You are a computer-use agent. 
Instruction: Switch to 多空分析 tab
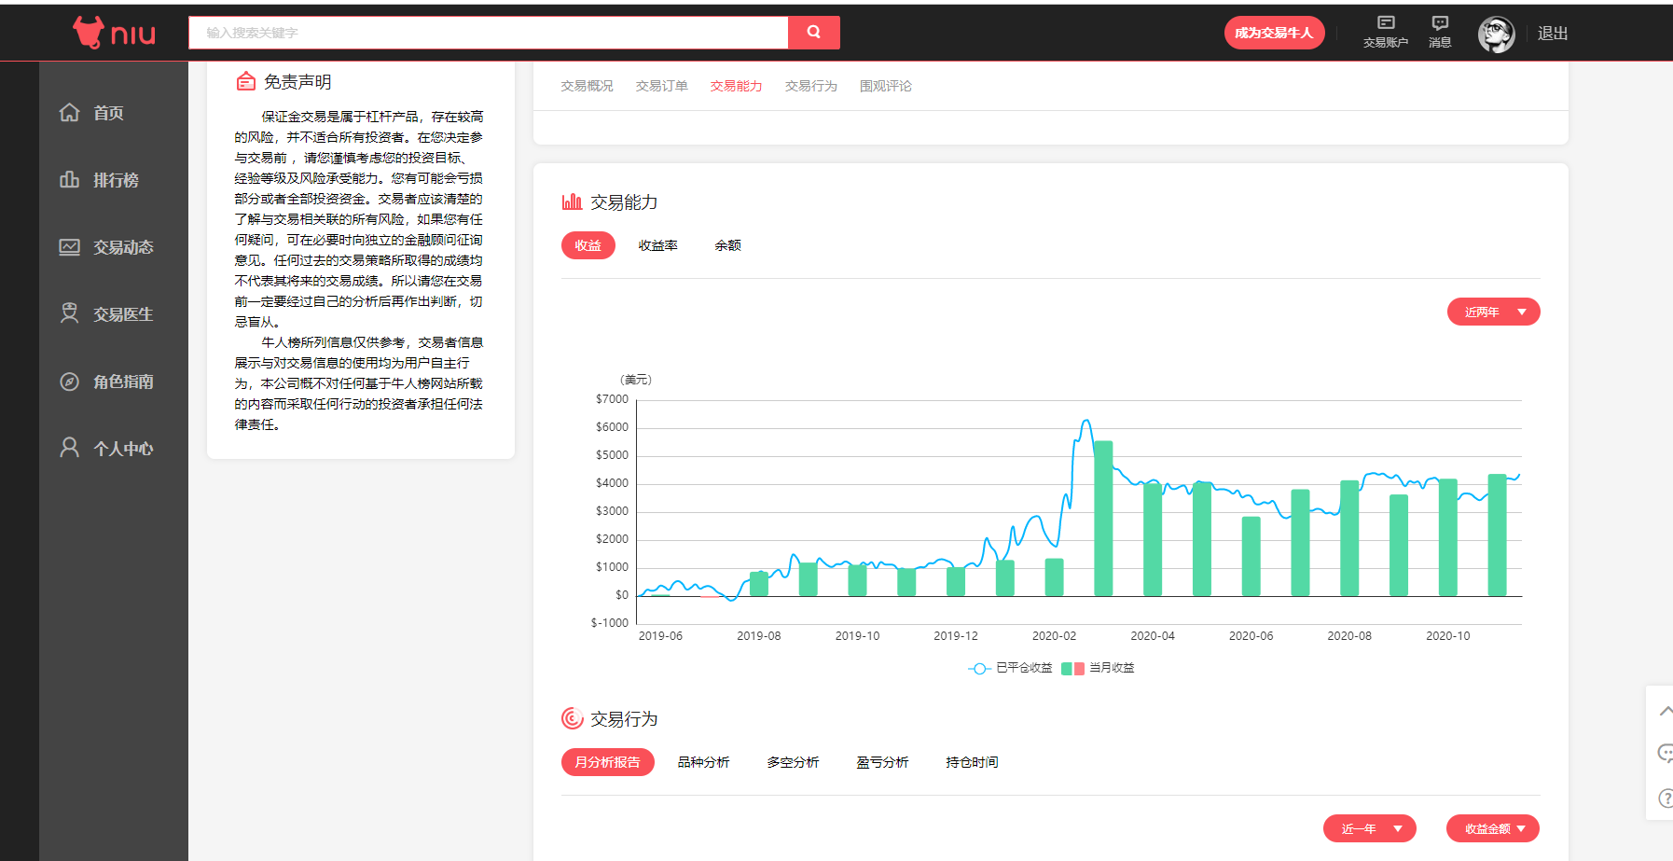(793, 762)
